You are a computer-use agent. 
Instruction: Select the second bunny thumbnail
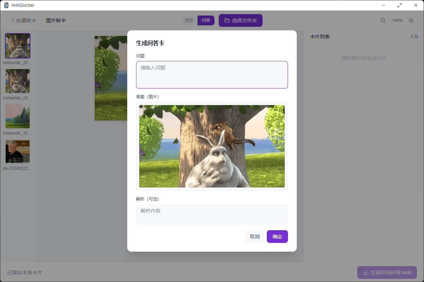click(18, 81)
